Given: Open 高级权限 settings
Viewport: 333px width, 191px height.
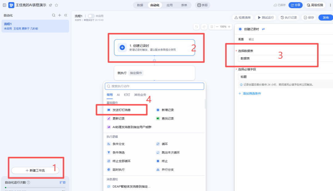Looking at the screenshot, I should tap(315, 5).
